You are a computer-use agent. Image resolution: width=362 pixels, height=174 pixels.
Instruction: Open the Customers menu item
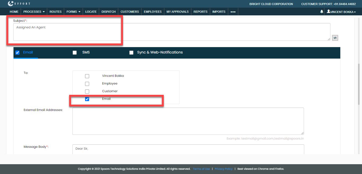pos(130,12)
